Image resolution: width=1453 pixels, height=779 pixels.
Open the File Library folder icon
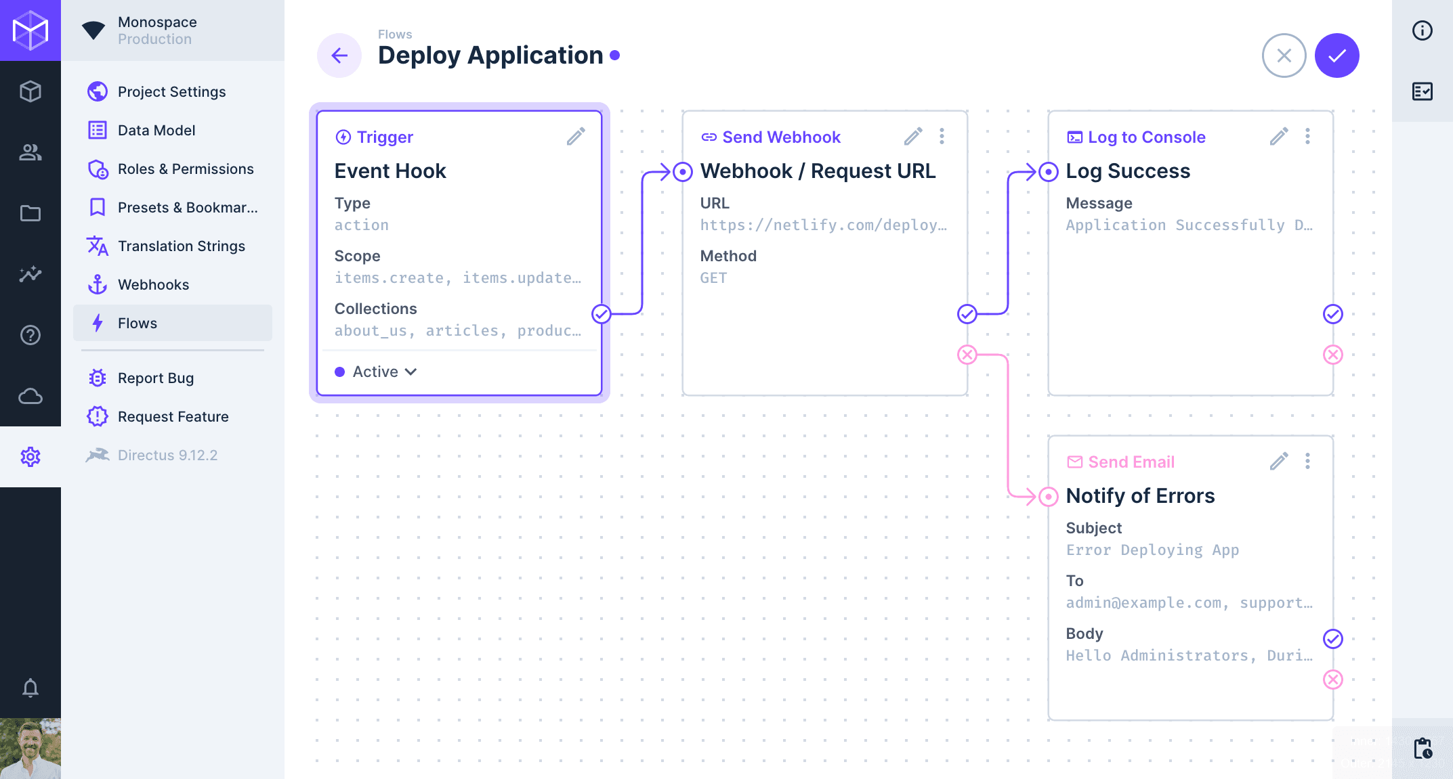tap(30, 213)
